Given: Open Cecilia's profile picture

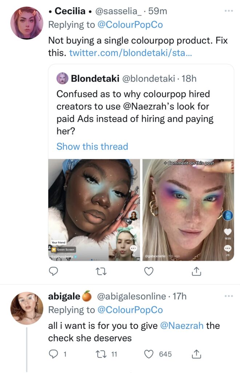Looking at the screenshot, I should click(27, 23).
